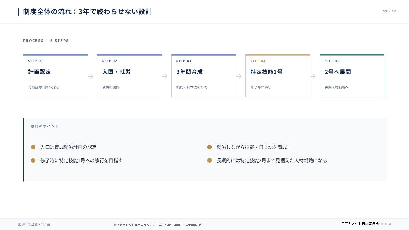This screenshot has height=230, width=409.
Task: Click the 2号へ展開 card heading
Action: (x=338, y=72)
